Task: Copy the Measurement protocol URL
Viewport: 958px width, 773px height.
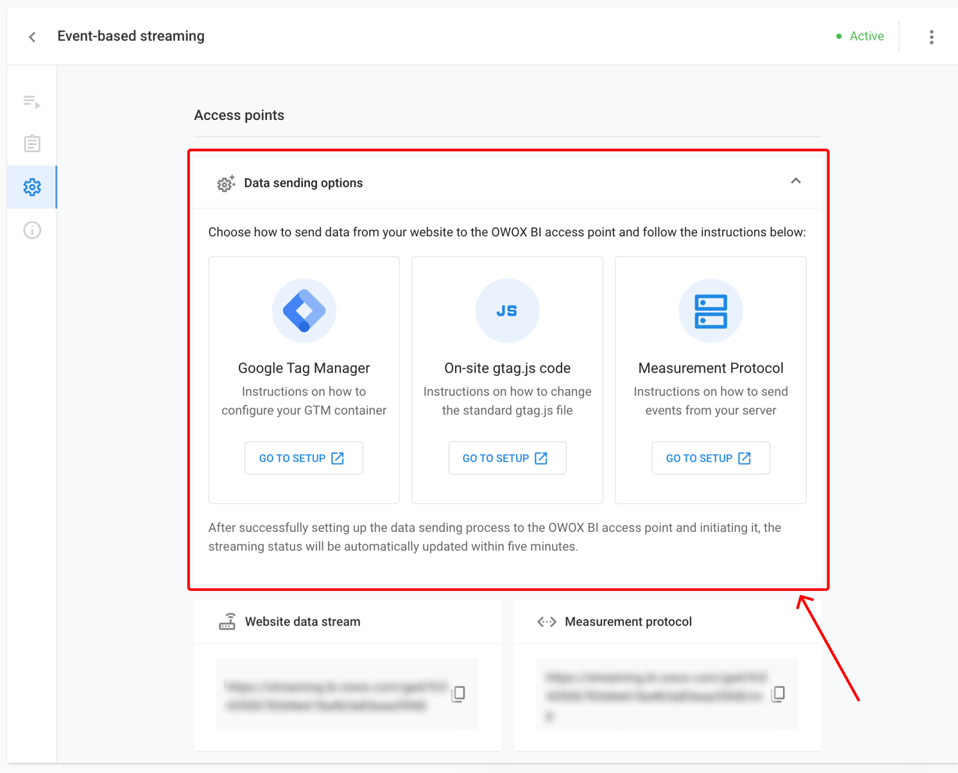Action: point(778,694)
